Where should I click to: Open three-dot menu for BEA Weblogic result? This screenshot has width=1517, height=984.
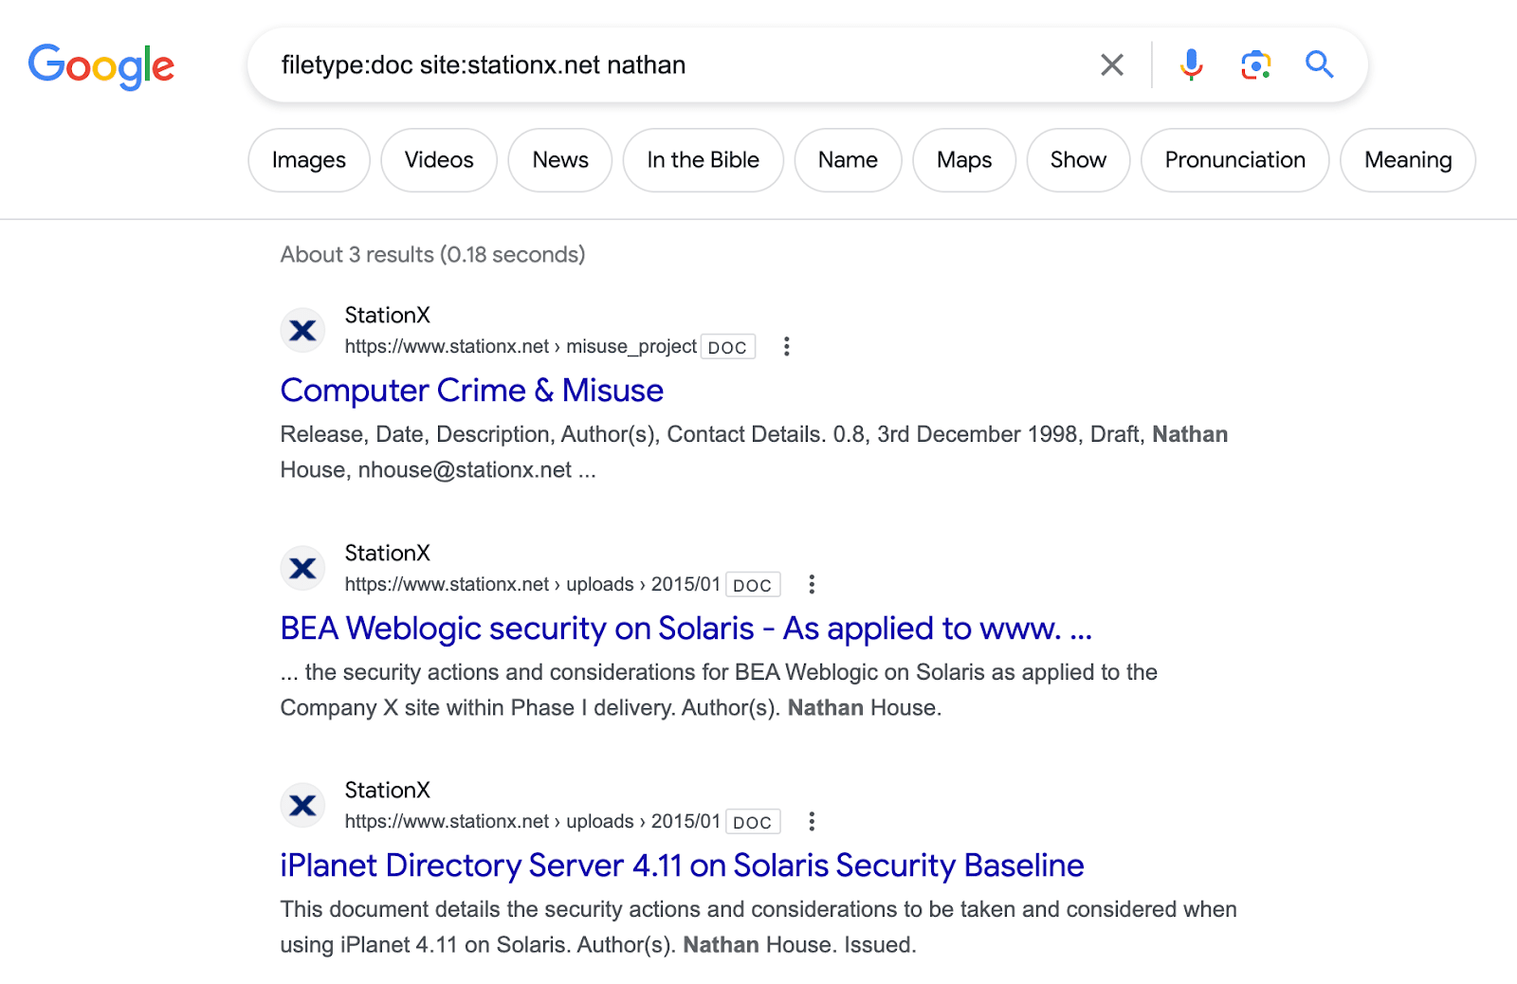click(812, 585)
